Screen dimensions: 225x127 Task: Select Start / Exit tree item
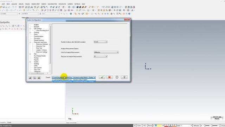(x=37, y=69)
